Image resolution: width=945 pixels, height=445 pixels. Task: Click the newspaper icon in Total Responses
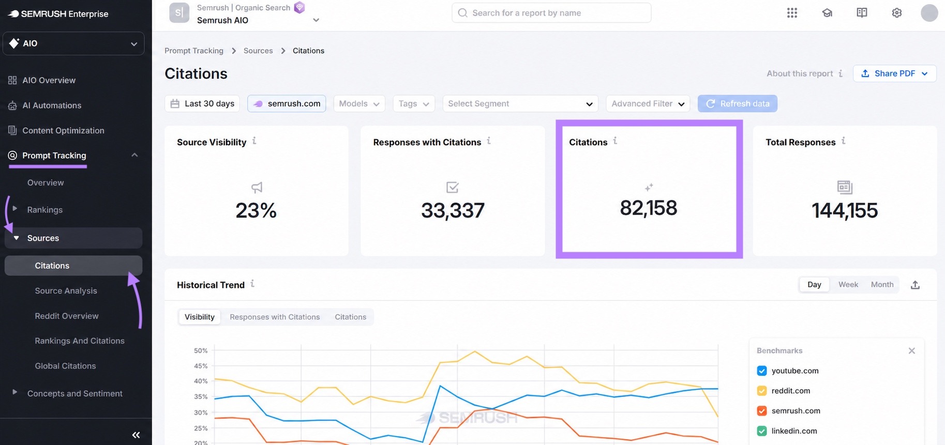(845, 187)
